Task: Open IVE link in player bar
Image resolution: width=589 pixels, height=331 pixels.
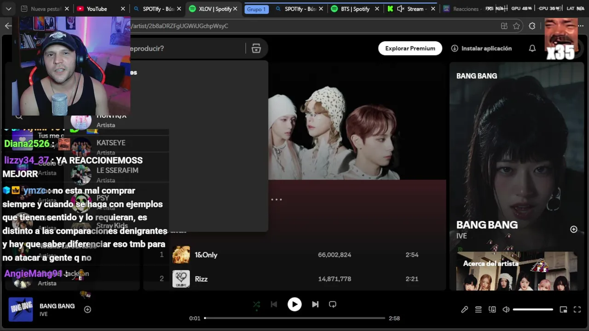Action: pyautogui.click(x=43, y=314)
